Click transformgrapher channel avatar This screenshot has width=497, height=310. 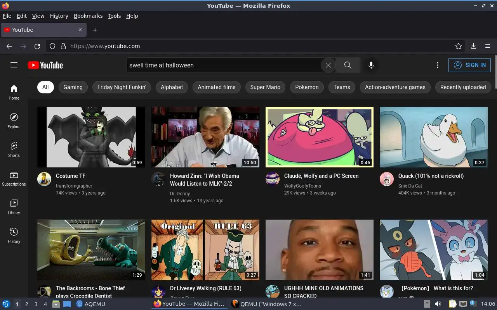tap(44, 179)
